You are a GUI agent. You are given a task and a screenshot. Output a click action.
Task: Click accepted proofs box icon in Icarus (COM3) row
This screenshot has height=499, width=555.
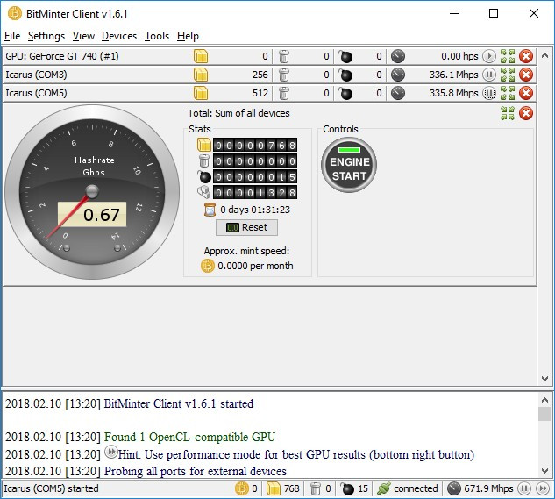pos(201,75)
